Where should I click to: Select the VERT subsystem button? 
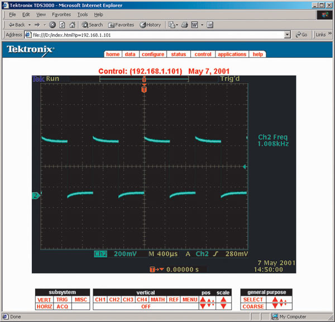point(44,300)
